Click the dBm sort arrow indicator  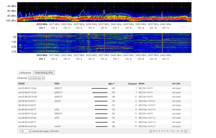coord(114,83)
